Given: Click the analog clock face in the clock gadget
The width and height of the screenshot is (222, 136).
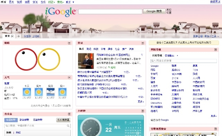Looking at the screenshot, I should (x=91, y=127).
